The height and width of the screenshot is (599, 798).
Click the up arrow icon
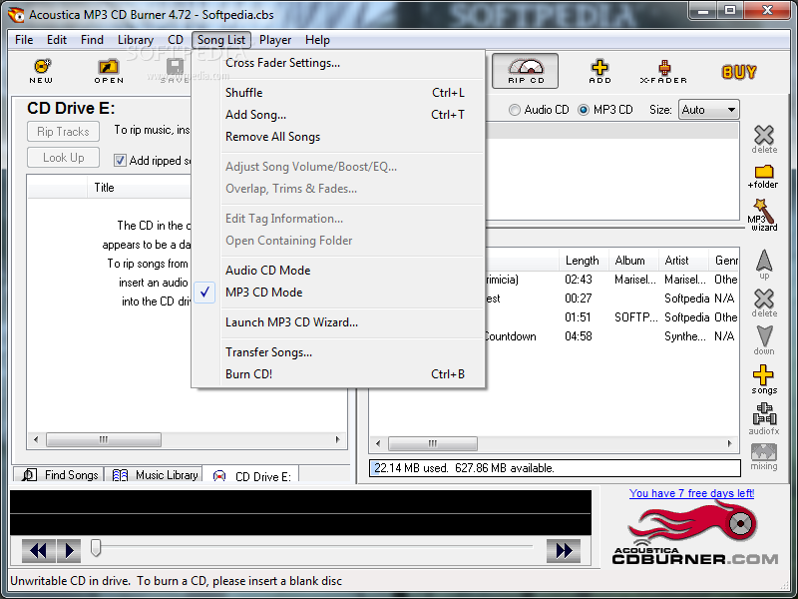click(764, 264)
